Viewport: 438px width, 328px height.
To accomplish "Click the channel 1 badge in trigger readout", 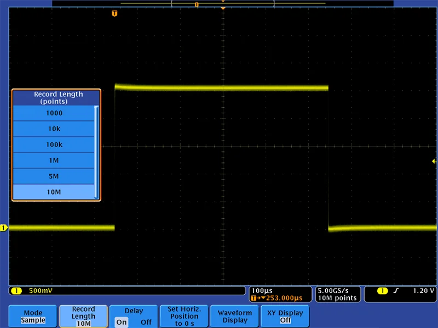I will [x=383, y=291].
